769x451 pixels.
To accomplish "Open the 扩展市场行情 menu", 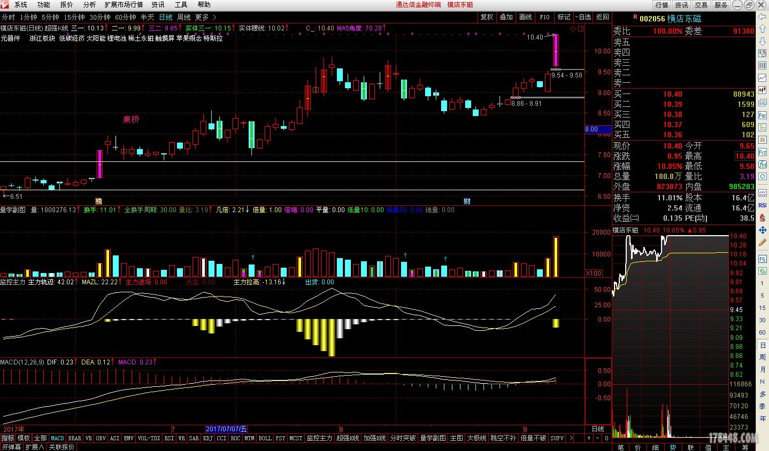I will click(124, 5).
